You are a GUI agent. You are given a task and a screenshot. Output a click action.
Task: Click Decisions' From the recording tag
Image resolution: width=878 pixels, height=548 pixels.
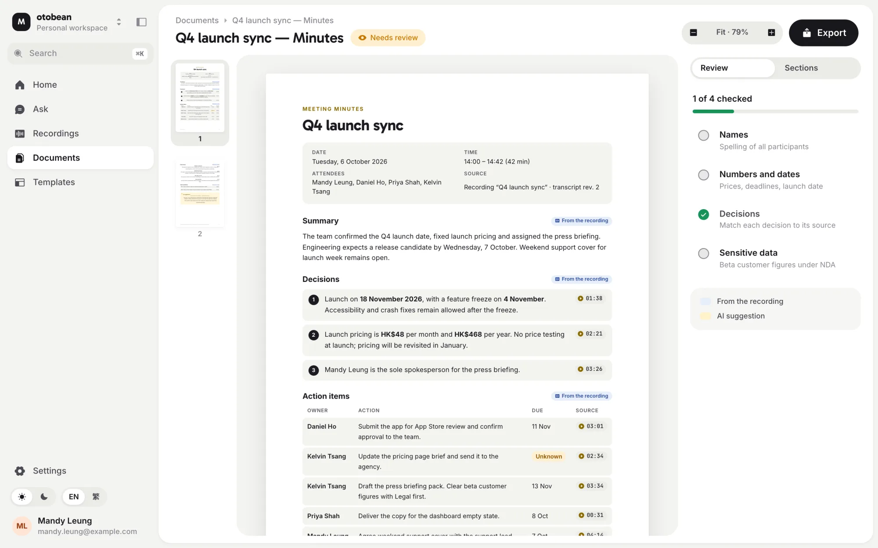[x=582, y=279]
